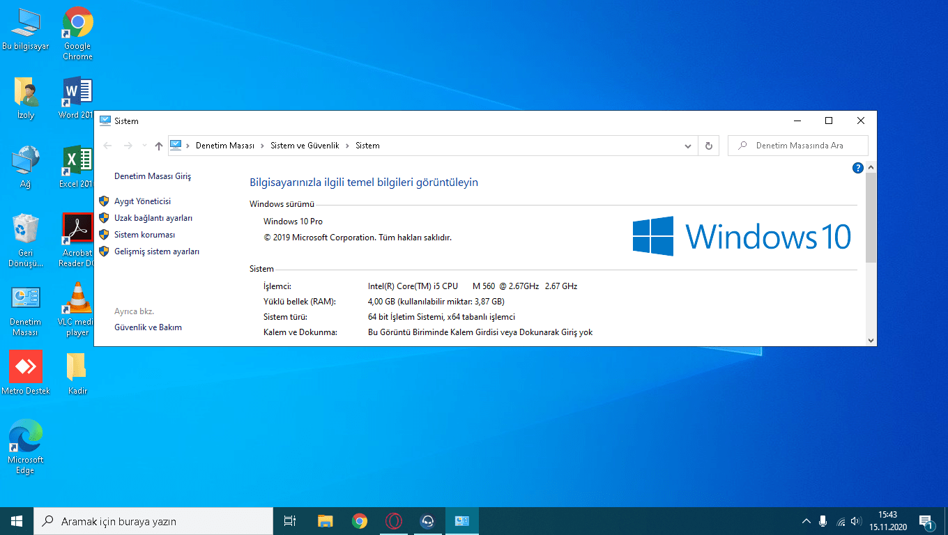Select Sistem ve Güvenlik breadcrumb
The width and height of the screenshot is (948, 535).
(x=305, y=146)
